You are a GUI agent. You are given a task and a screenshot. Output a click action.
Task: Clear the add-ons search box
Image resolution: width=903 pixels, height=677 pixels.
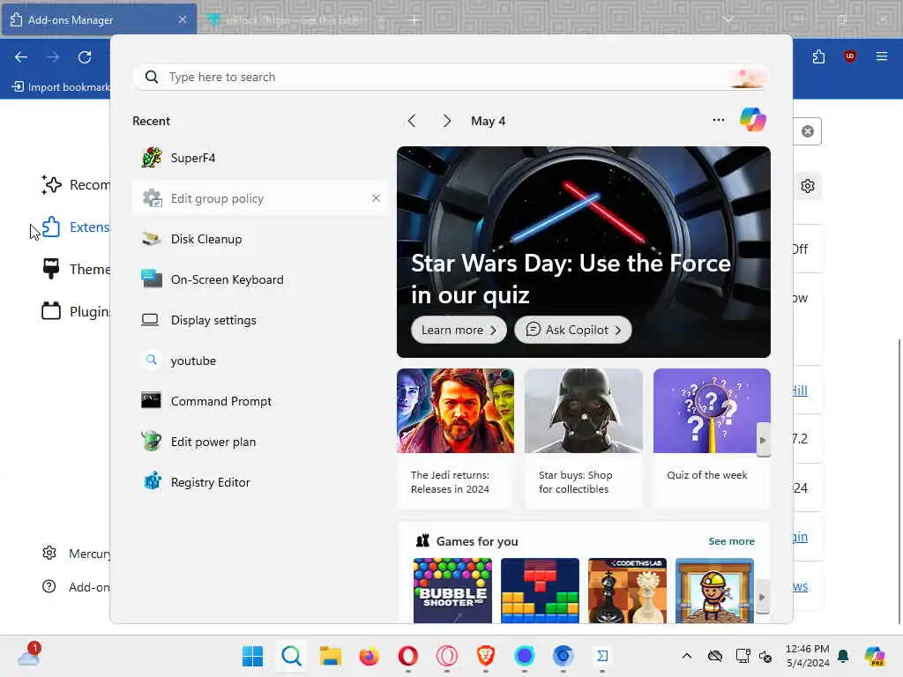pyautogui.click(x=808, y=131)
